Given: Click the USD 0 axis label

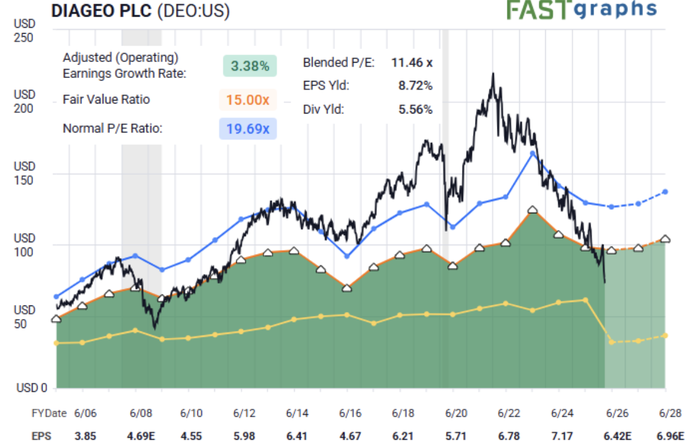Looking at the screenshot, I should click(x=31, y=388).
